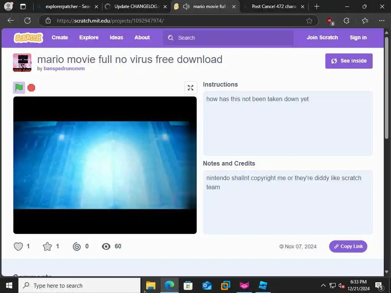The height and width of the screenshot is (293, 391).
Task: Click the views eye icon
Action: tap(106, 246)
